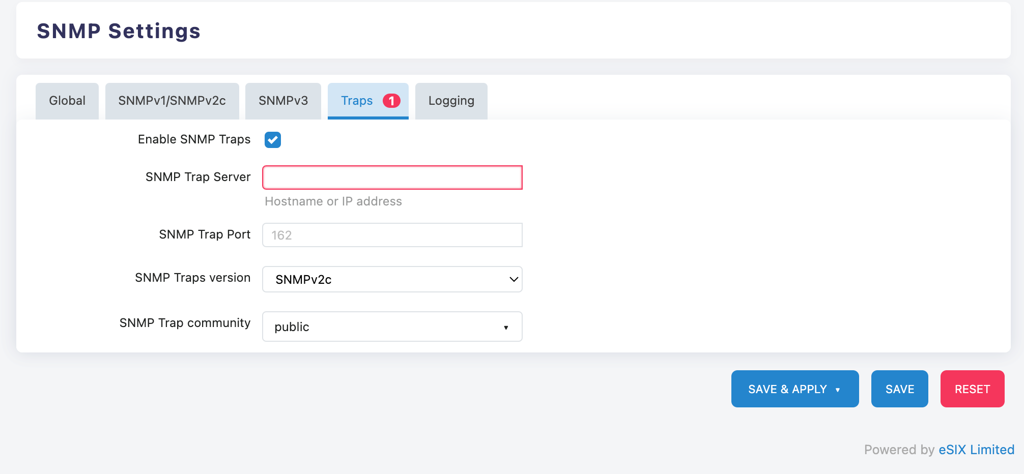Screen dimensions: 1024x474
Task: Disable the Enable SNMP Traps checkbox
Action: (x=273, y=140)
